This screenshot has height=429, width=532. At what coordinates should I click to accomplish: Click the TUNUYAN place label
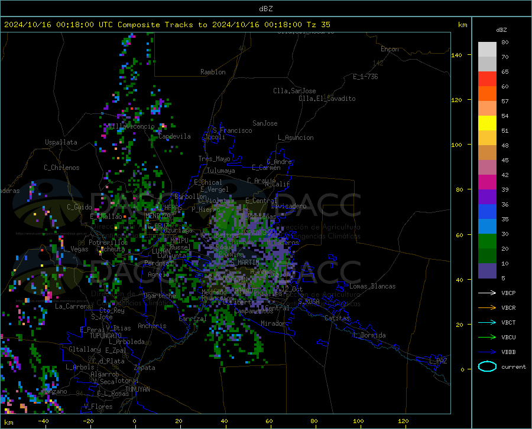tap(137, 389)
